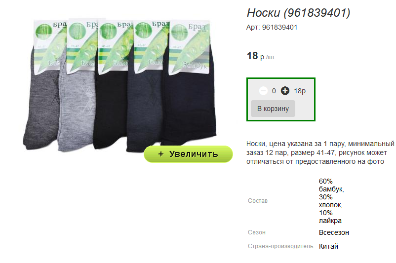Click the Китай country value
The width and height of the screenshot is (396, 263).
(328, 246)
